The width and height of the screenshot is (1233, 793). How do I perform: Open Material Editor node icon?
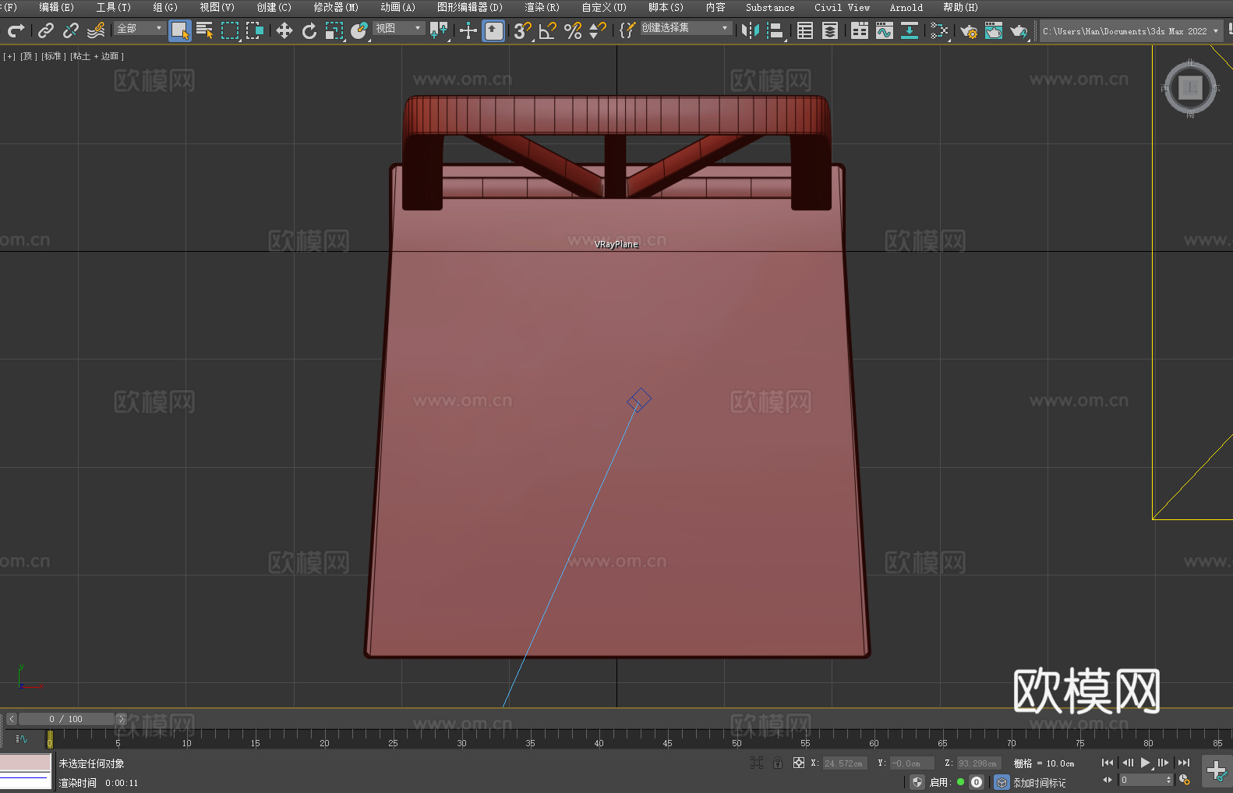(939, 30)
